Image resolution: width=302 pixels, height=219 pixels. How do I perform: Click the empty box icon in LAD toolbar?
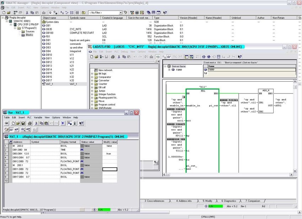tap(219, 57)
